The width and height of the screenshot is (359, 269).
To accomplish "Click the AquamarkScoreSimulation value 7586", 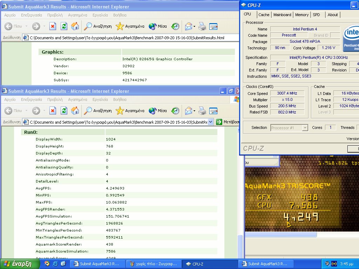I will [110, 251].
